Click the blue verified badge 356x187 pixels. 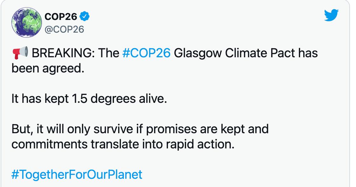[85, 16]
